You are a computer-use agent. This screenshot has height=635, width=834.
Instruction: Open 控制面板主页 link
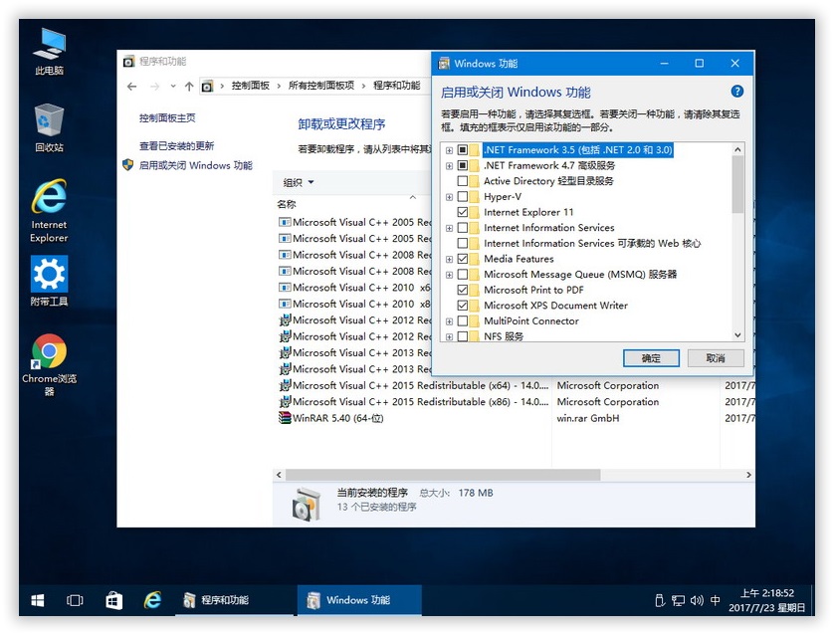[x=167, y=118]
